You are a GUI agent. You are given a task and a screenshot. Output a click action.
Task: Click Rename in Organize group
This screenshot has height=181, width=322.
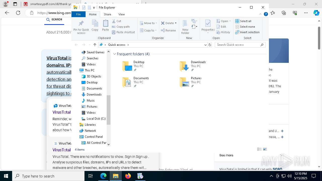pos(168,30)
